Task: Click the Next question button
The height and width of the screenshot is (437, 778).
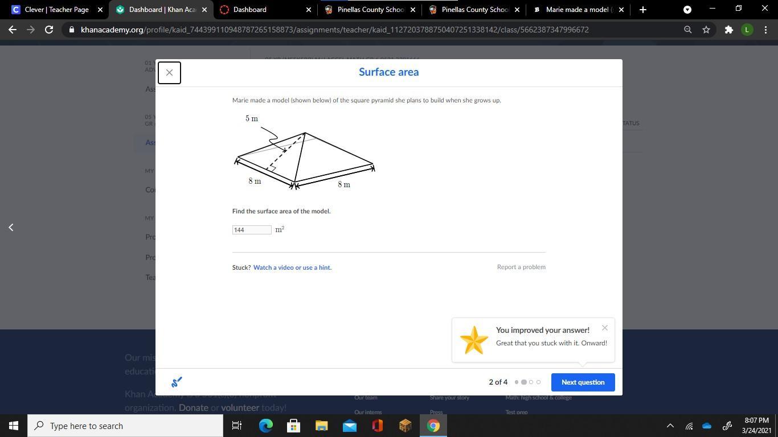Action: (583, 382)
